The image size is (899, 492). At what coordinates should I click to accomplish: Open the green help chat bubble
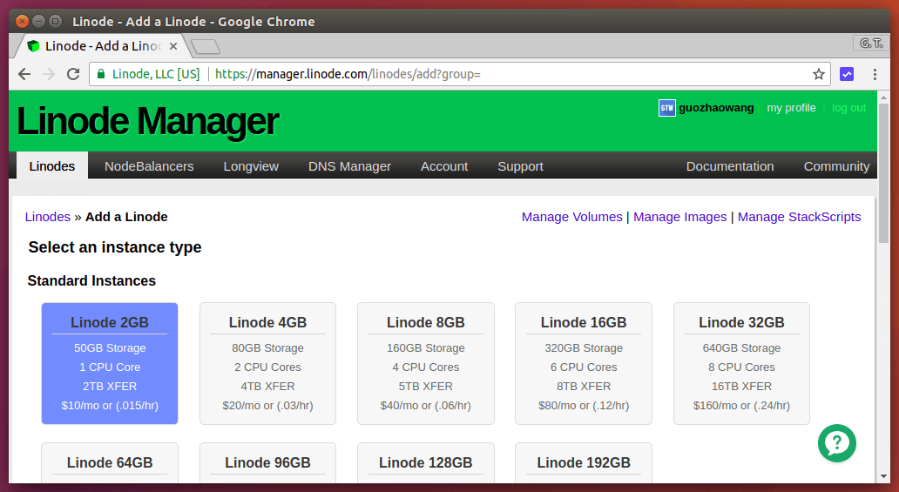click(x=837, y=442)
